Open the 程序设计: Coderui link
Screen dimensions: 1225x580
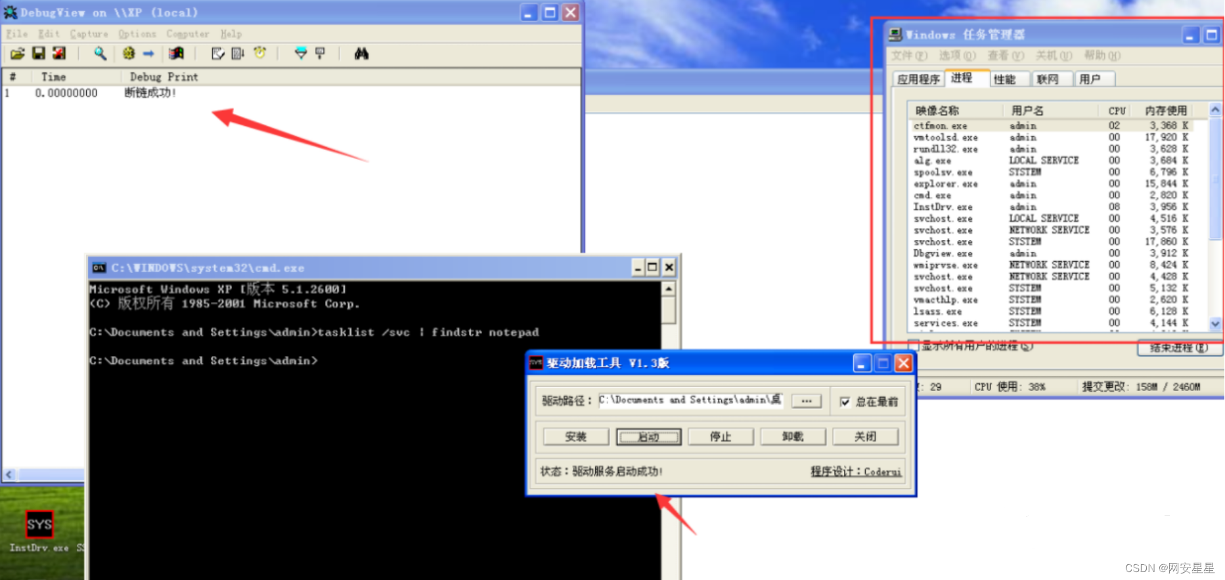point(856,471)
